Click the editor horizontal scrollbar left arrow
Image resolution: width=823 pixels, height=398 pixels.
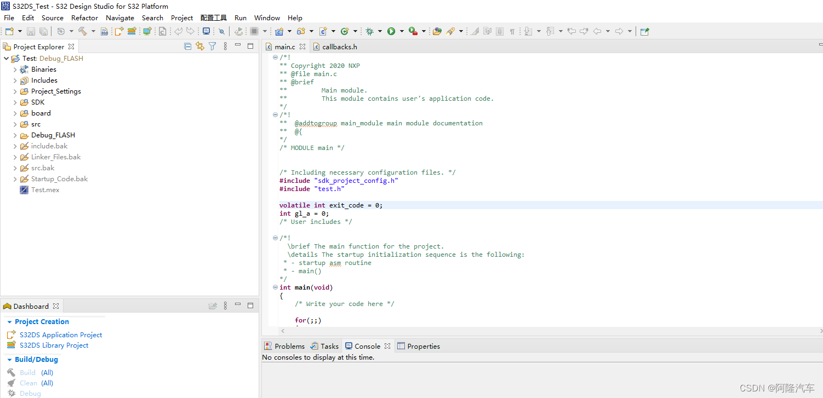[x=283, y=331]
